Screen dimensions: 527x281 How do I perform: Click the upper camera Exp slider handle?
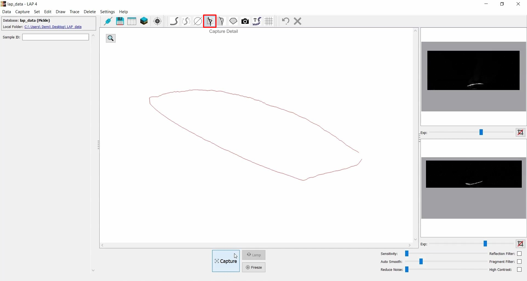click(x=481, y=133)
